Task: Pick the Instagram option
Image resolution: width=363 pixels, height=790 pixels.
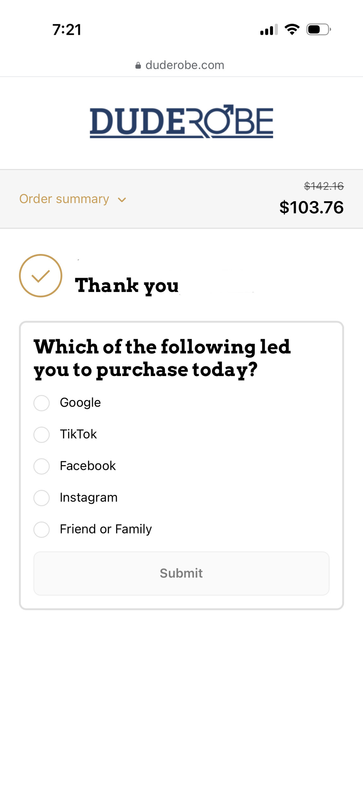Action: [x=42, y=498]
